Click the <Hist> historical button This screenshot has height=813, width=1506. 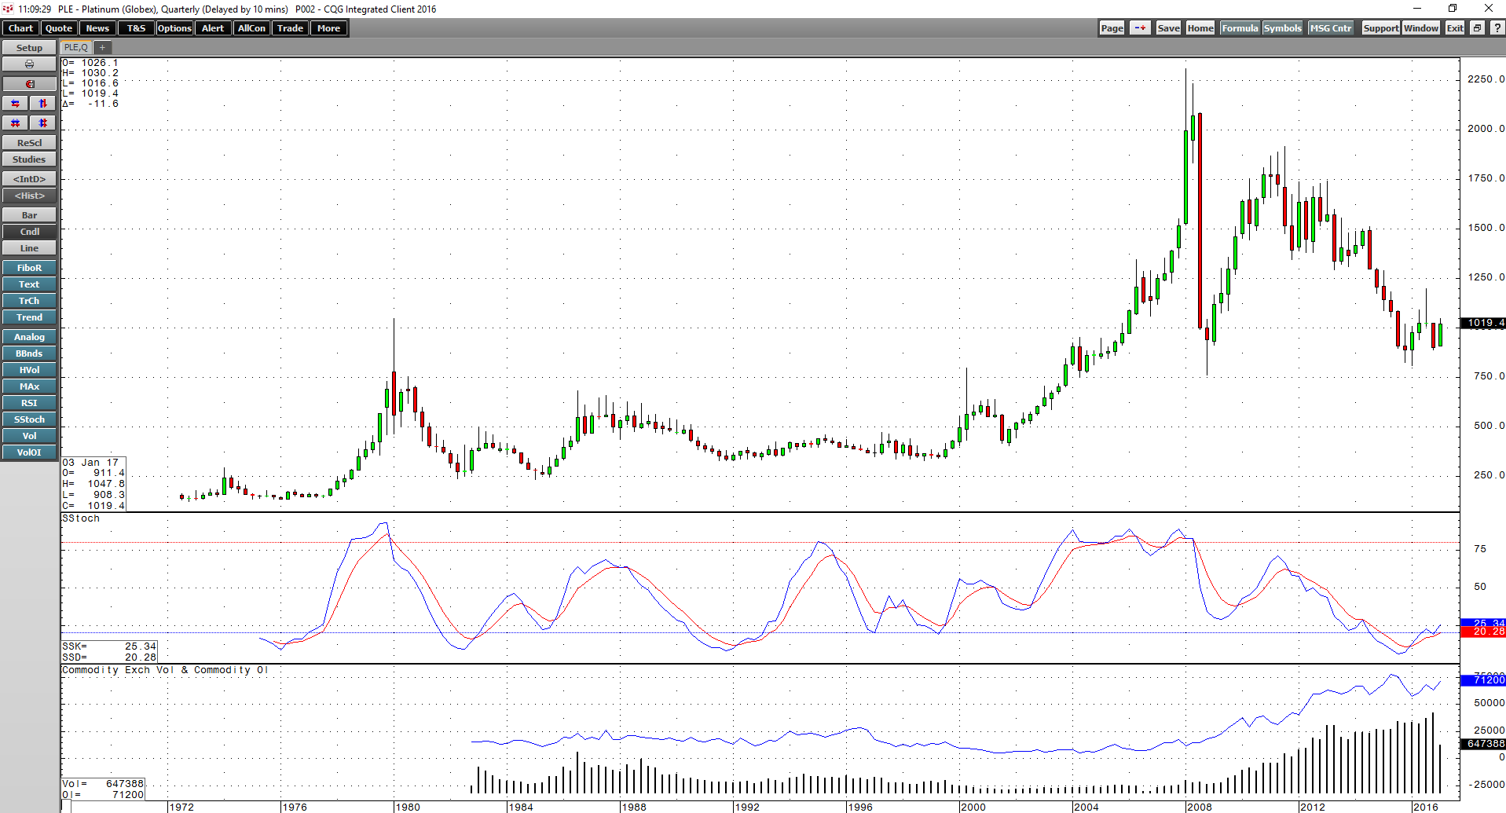pyautogui.click(x=29, y=196)
